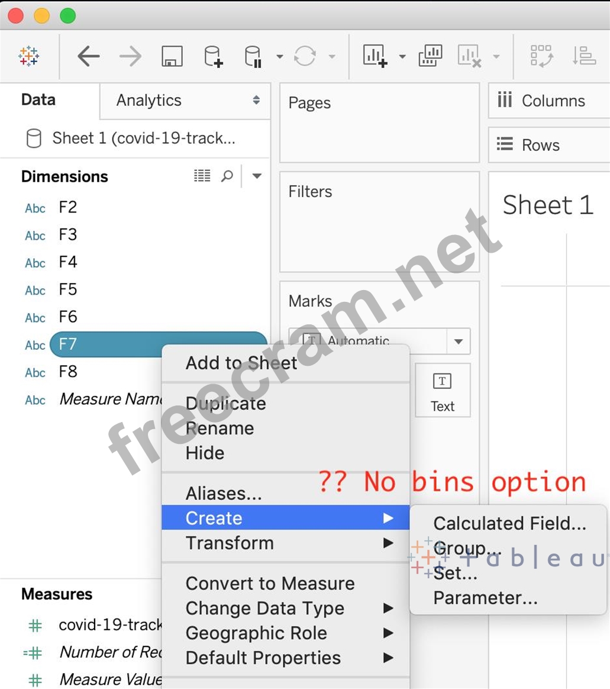Click Add to Sheet in context menu
Screen dimensions: 610x689
point(241,363)
